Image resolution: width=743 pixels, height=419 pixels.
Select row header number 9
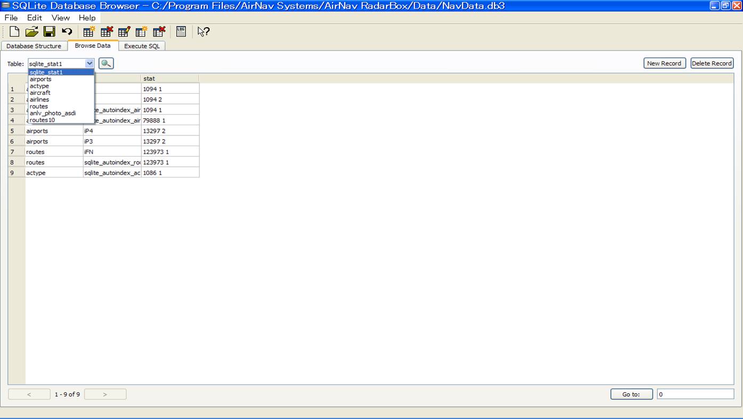click(17, 173)
